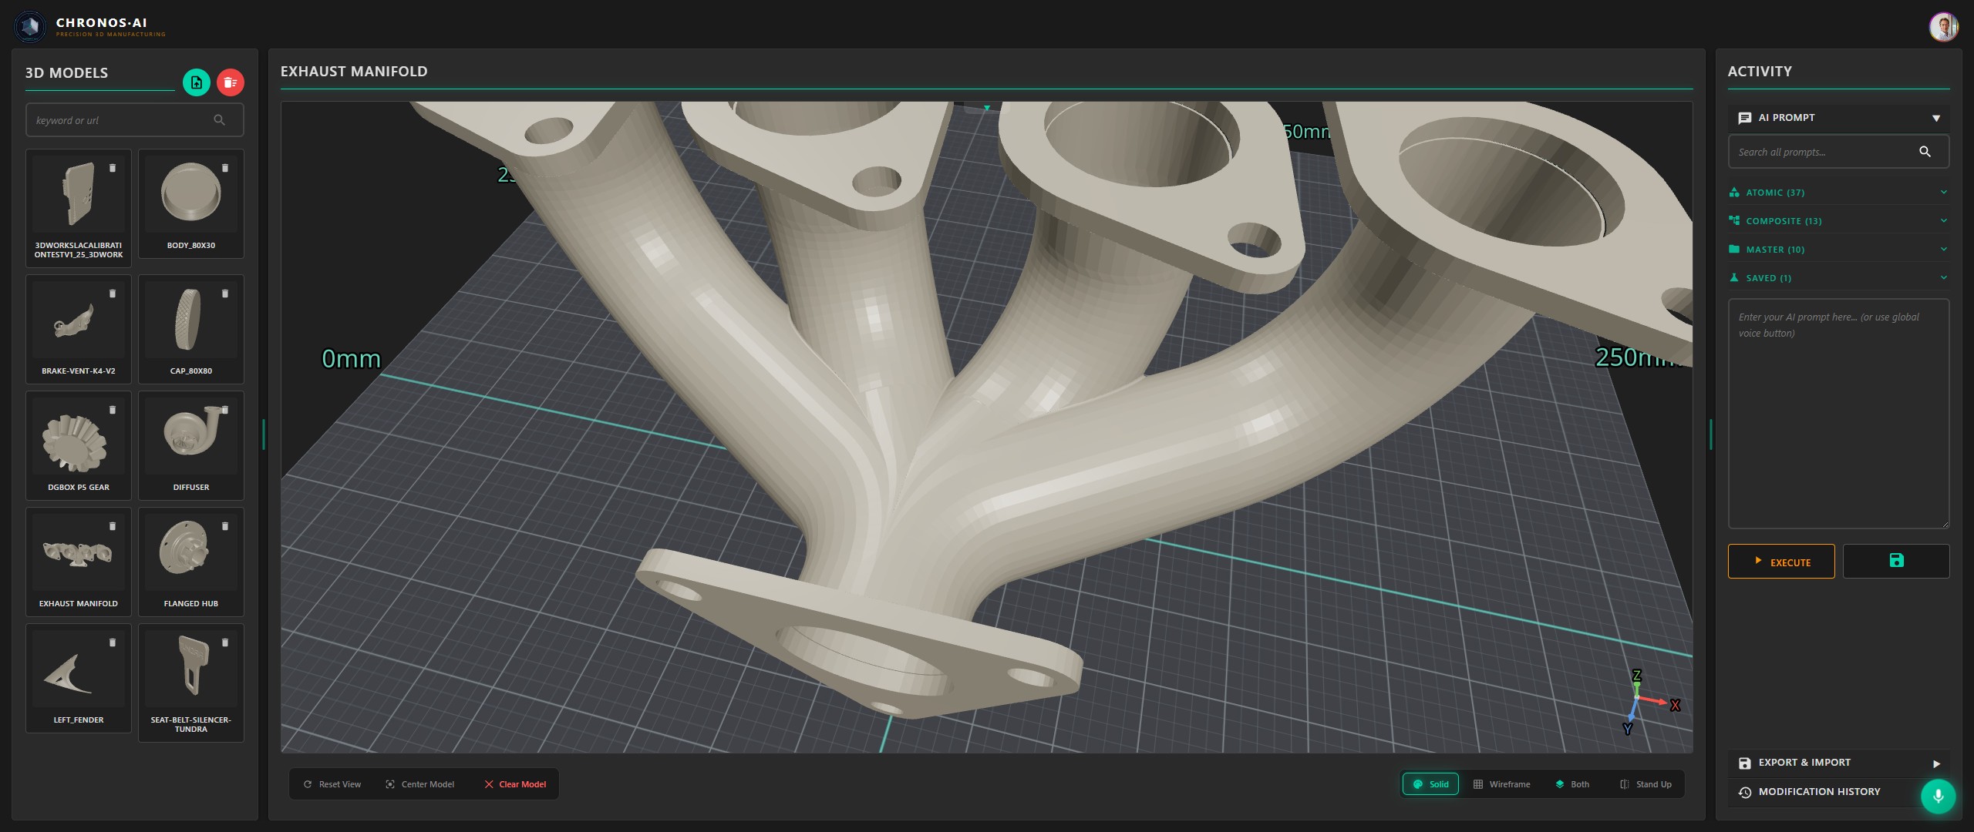Expand the Composite (13) prompts group
Image resolution: width=1974 pixels, height=832 pixels.
[x=1838, y=221]
